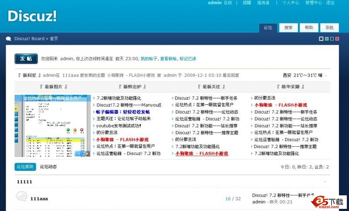Show slide 1 in the latest pictures slideshow
Viewport: 349px width, 211px height.
(79, 153)
